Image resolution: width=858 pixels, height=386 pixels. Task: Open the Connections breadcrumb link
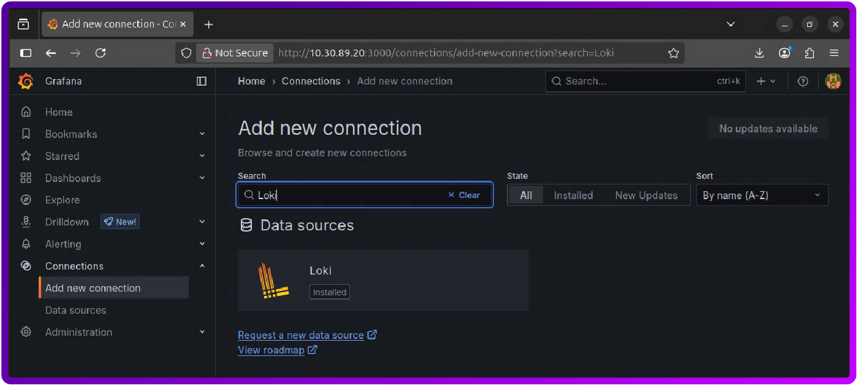tap(311, 81)
